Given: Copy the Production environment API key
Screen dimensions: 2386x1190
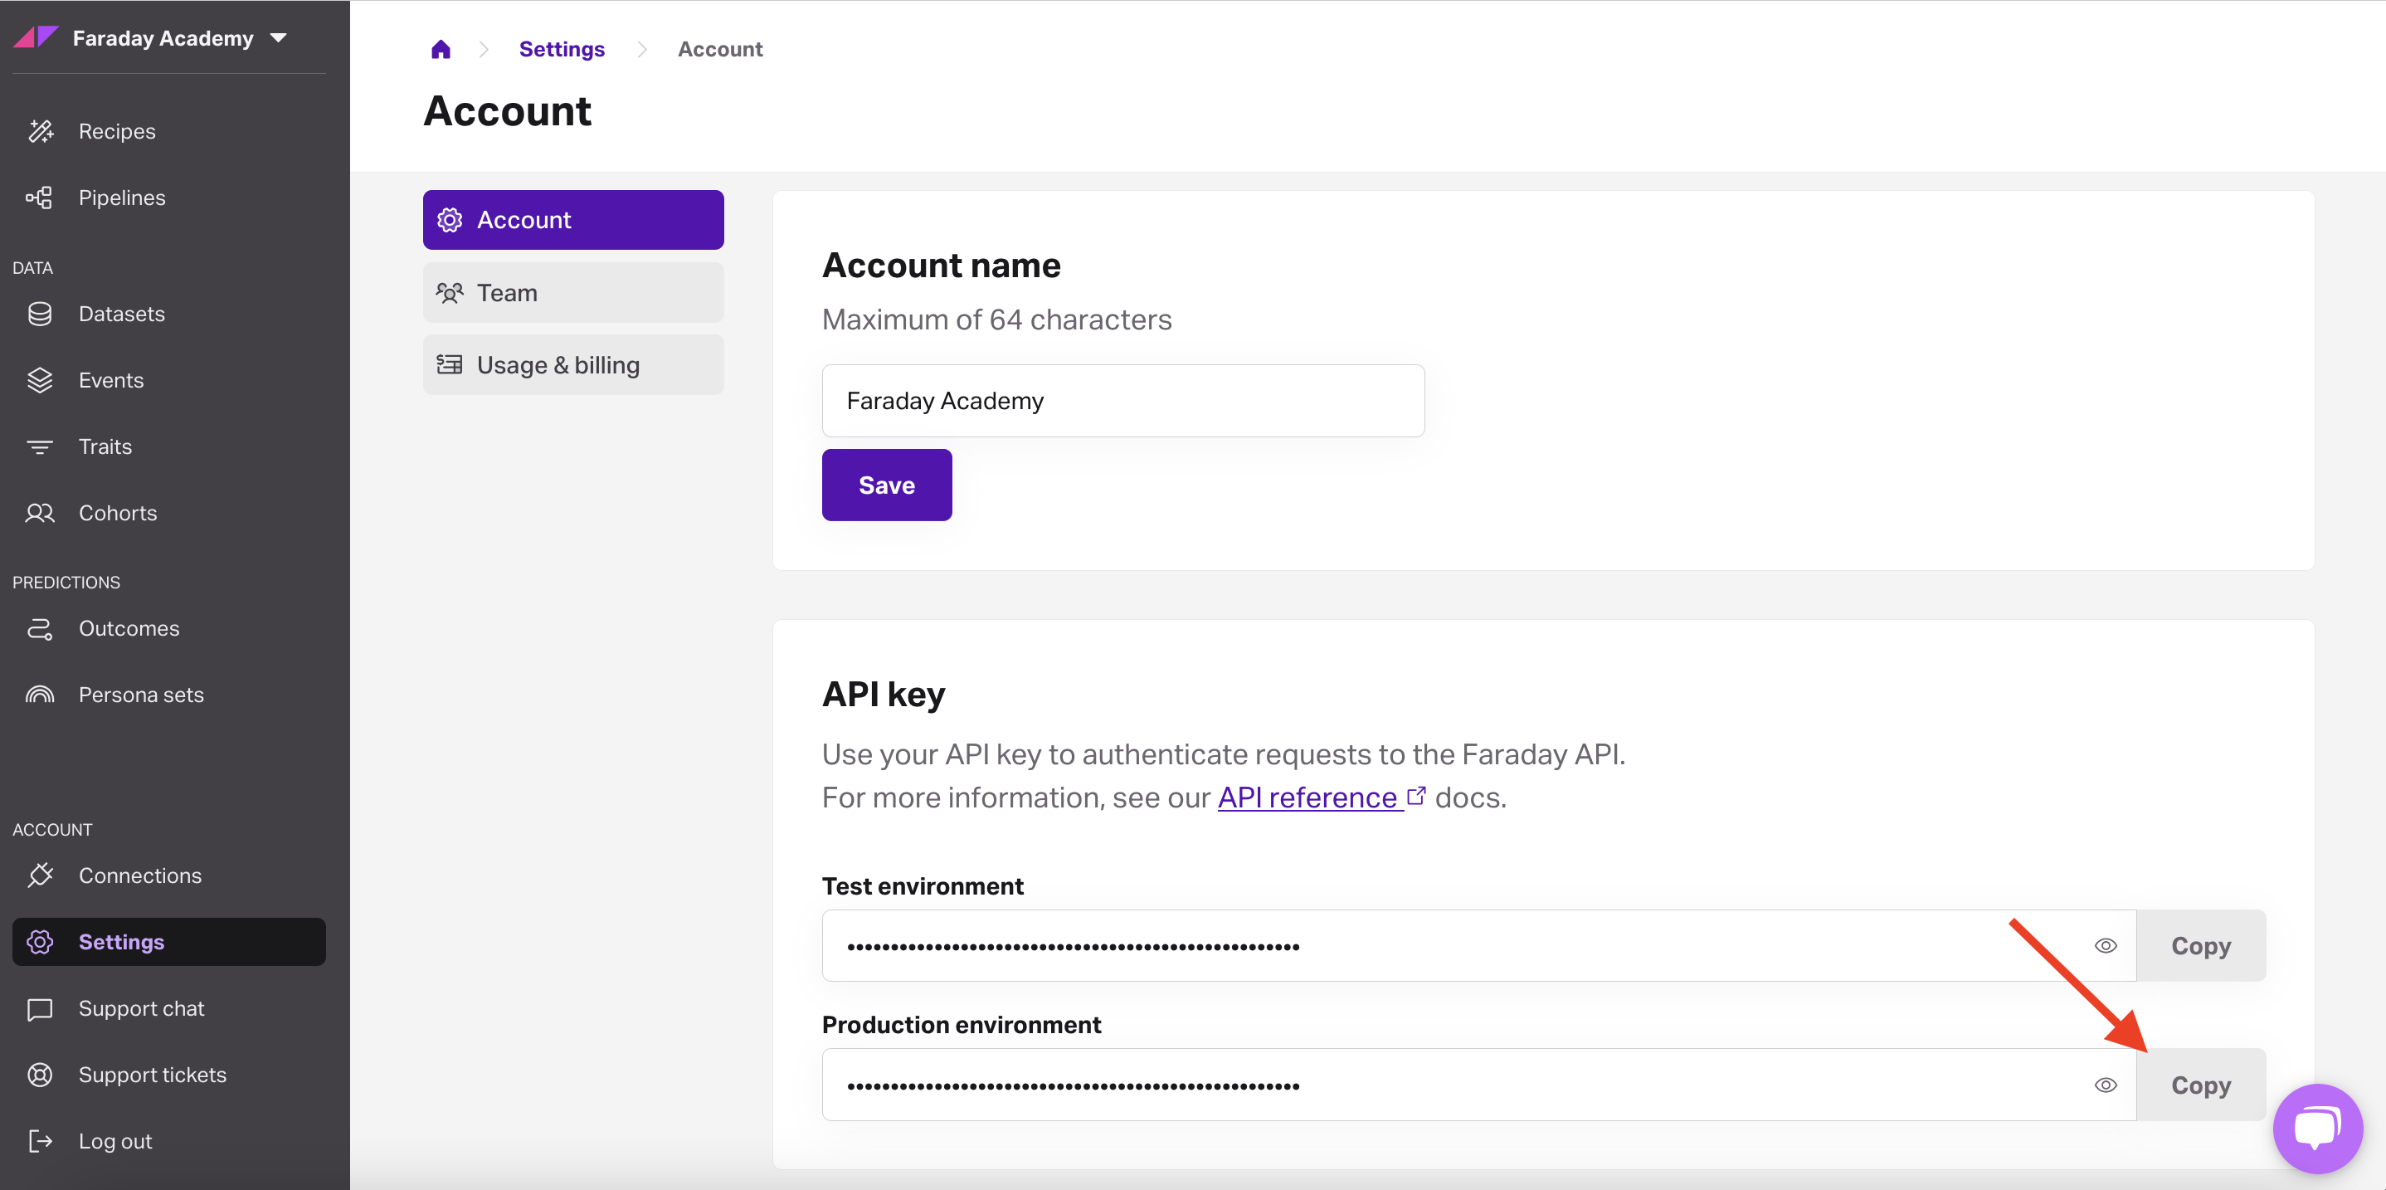Looking at the screenshot, I should coord(2200,1085).
